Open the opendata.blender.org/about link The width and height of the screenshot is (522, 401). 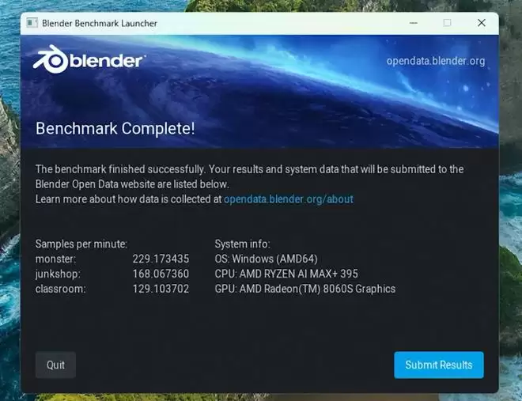coord(289,199)
